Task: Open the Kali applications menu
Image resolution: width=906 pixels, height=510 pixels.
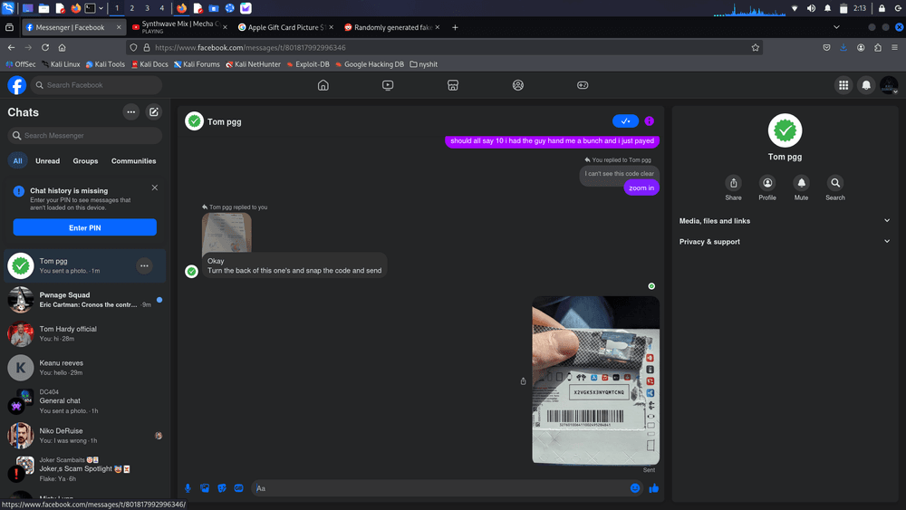Action: click(x=8, y=8)
